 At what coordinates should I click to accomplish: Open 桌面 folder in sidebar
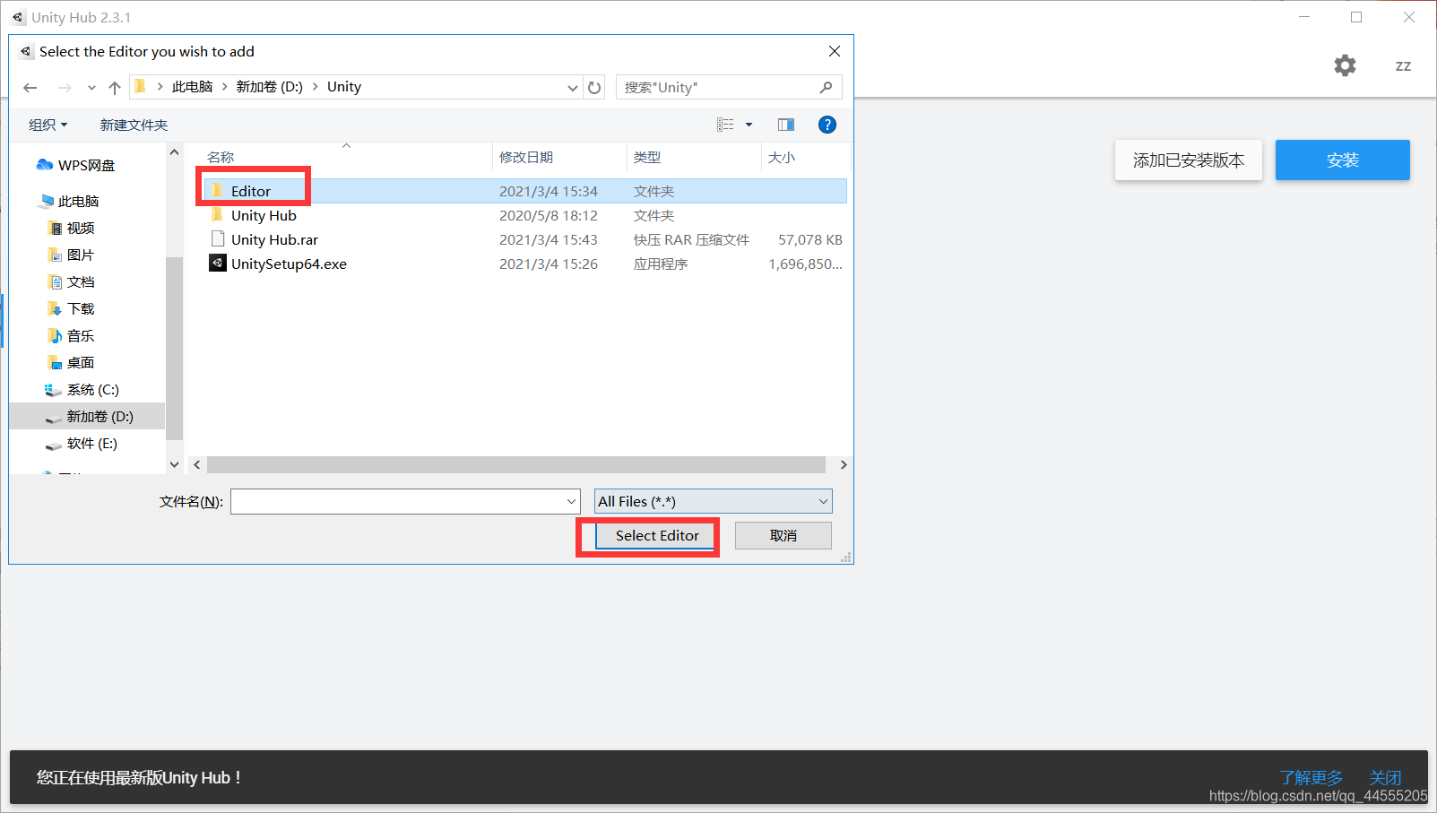(x=80, y=362)
